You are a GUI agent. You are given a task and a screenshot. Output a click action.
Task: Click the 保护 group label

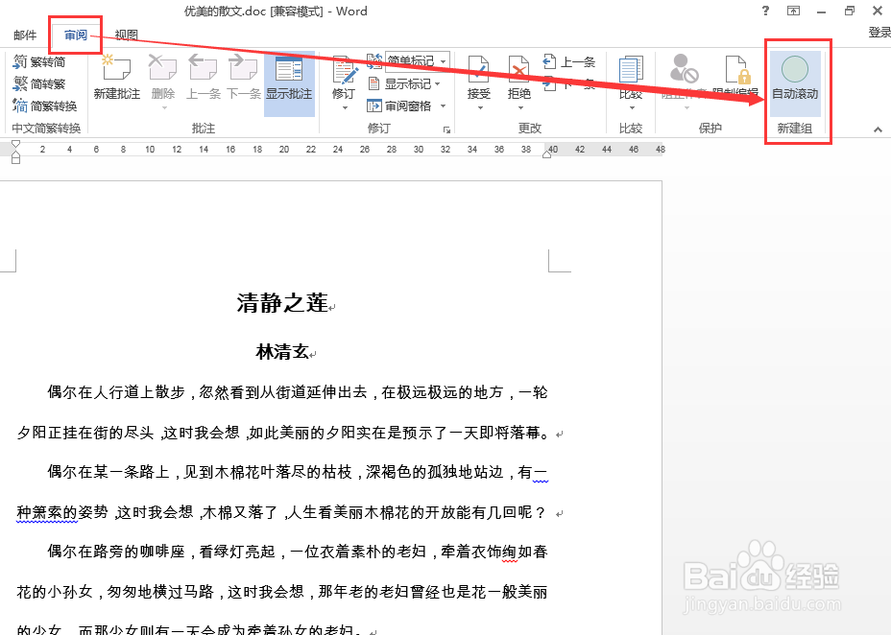coord(710,129)
